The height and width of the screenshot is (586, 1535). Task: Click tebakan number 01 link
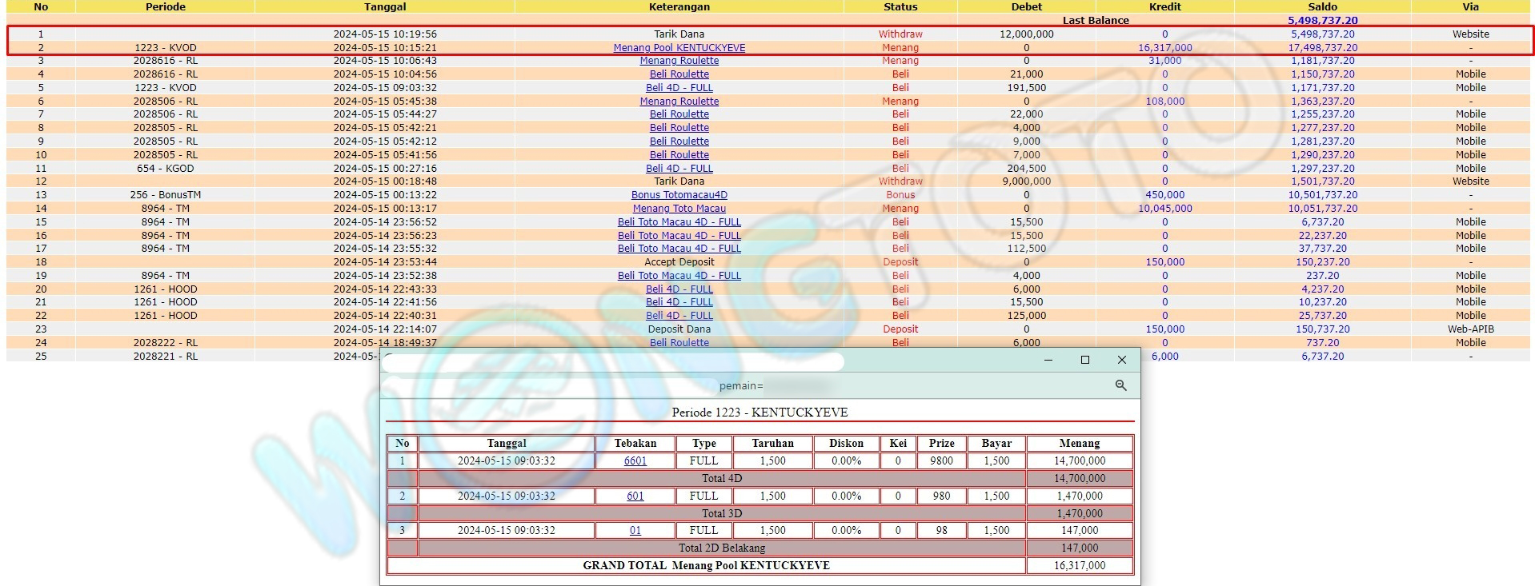click(x=635, y=531)
